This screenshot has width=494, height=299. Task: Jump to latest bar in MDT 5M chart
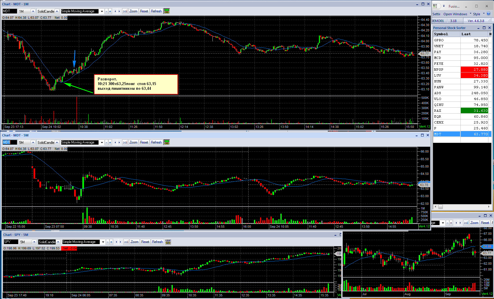click(x=125, y=142)
